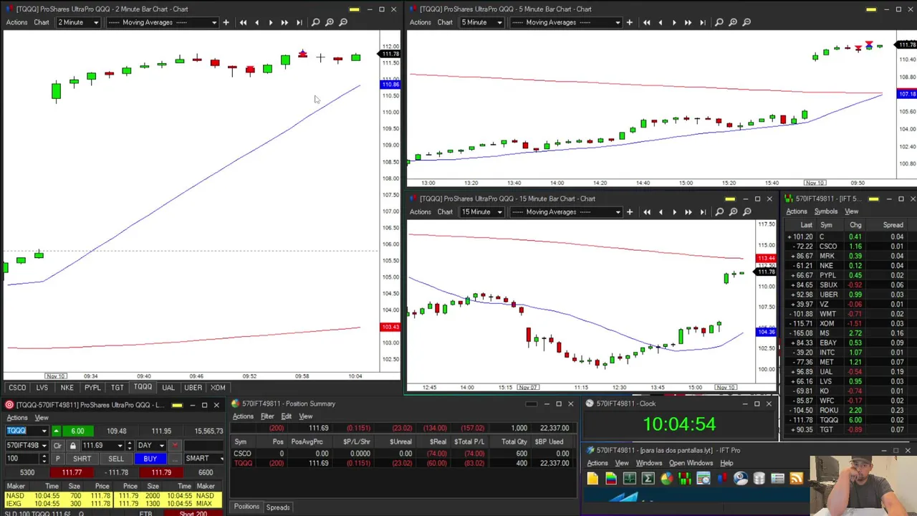Open the 111.69 price dropdown arrow
This screenshot has width=917, height=516.
coord(120,445)
